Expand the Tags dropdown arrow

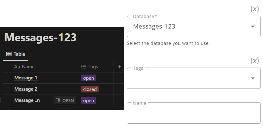252,78
